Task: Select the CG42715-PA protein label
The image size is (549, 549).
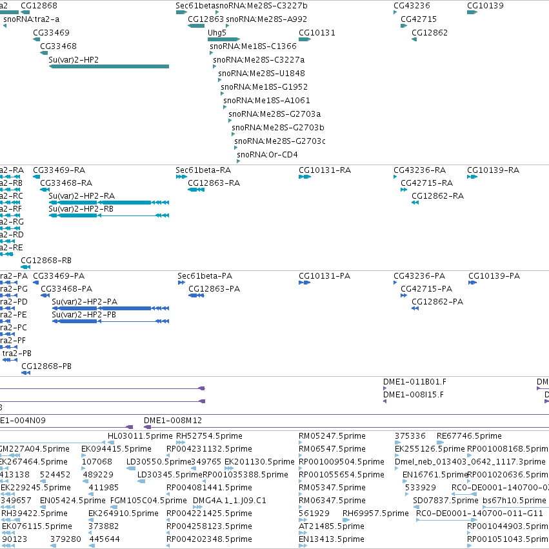Action: click(426, 289)
